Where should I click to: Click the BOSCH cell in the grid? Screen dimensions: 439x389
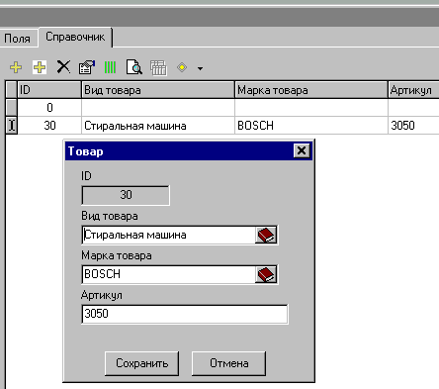[311, 126]
